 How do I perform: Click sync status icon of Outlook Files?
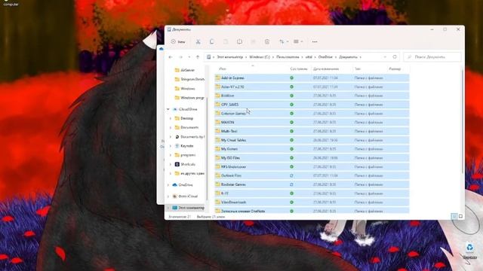[x=291, y=175]
